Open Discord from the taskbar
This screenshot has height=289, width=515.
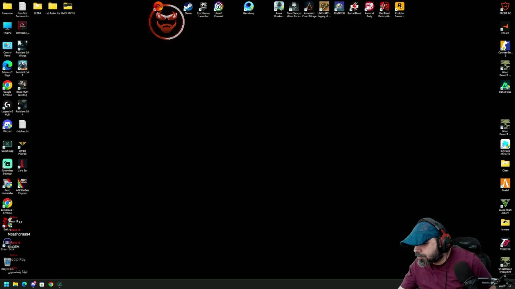(33, 284)
